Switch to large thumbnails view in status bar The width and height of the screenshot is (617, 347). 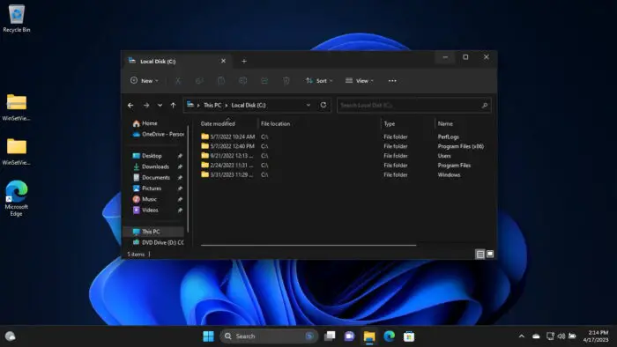pyautogui.click(x=490, y=255)
